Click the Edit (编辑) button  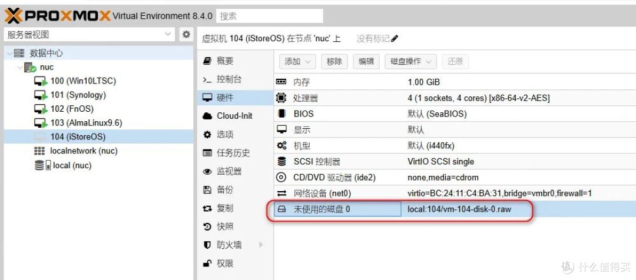pyautogui.click(x=366, y=62)
